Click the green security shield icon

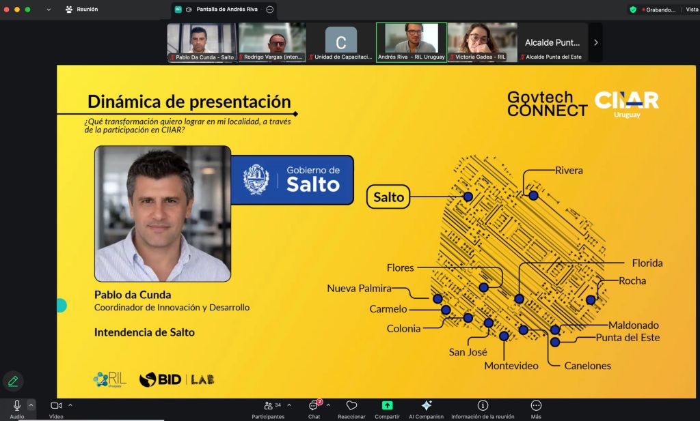[633, 10]
